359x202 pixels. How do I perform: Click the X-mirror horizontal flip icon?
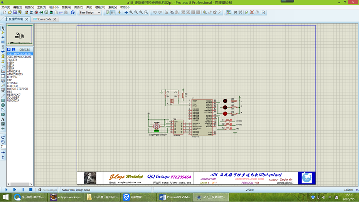coord(3,152)
